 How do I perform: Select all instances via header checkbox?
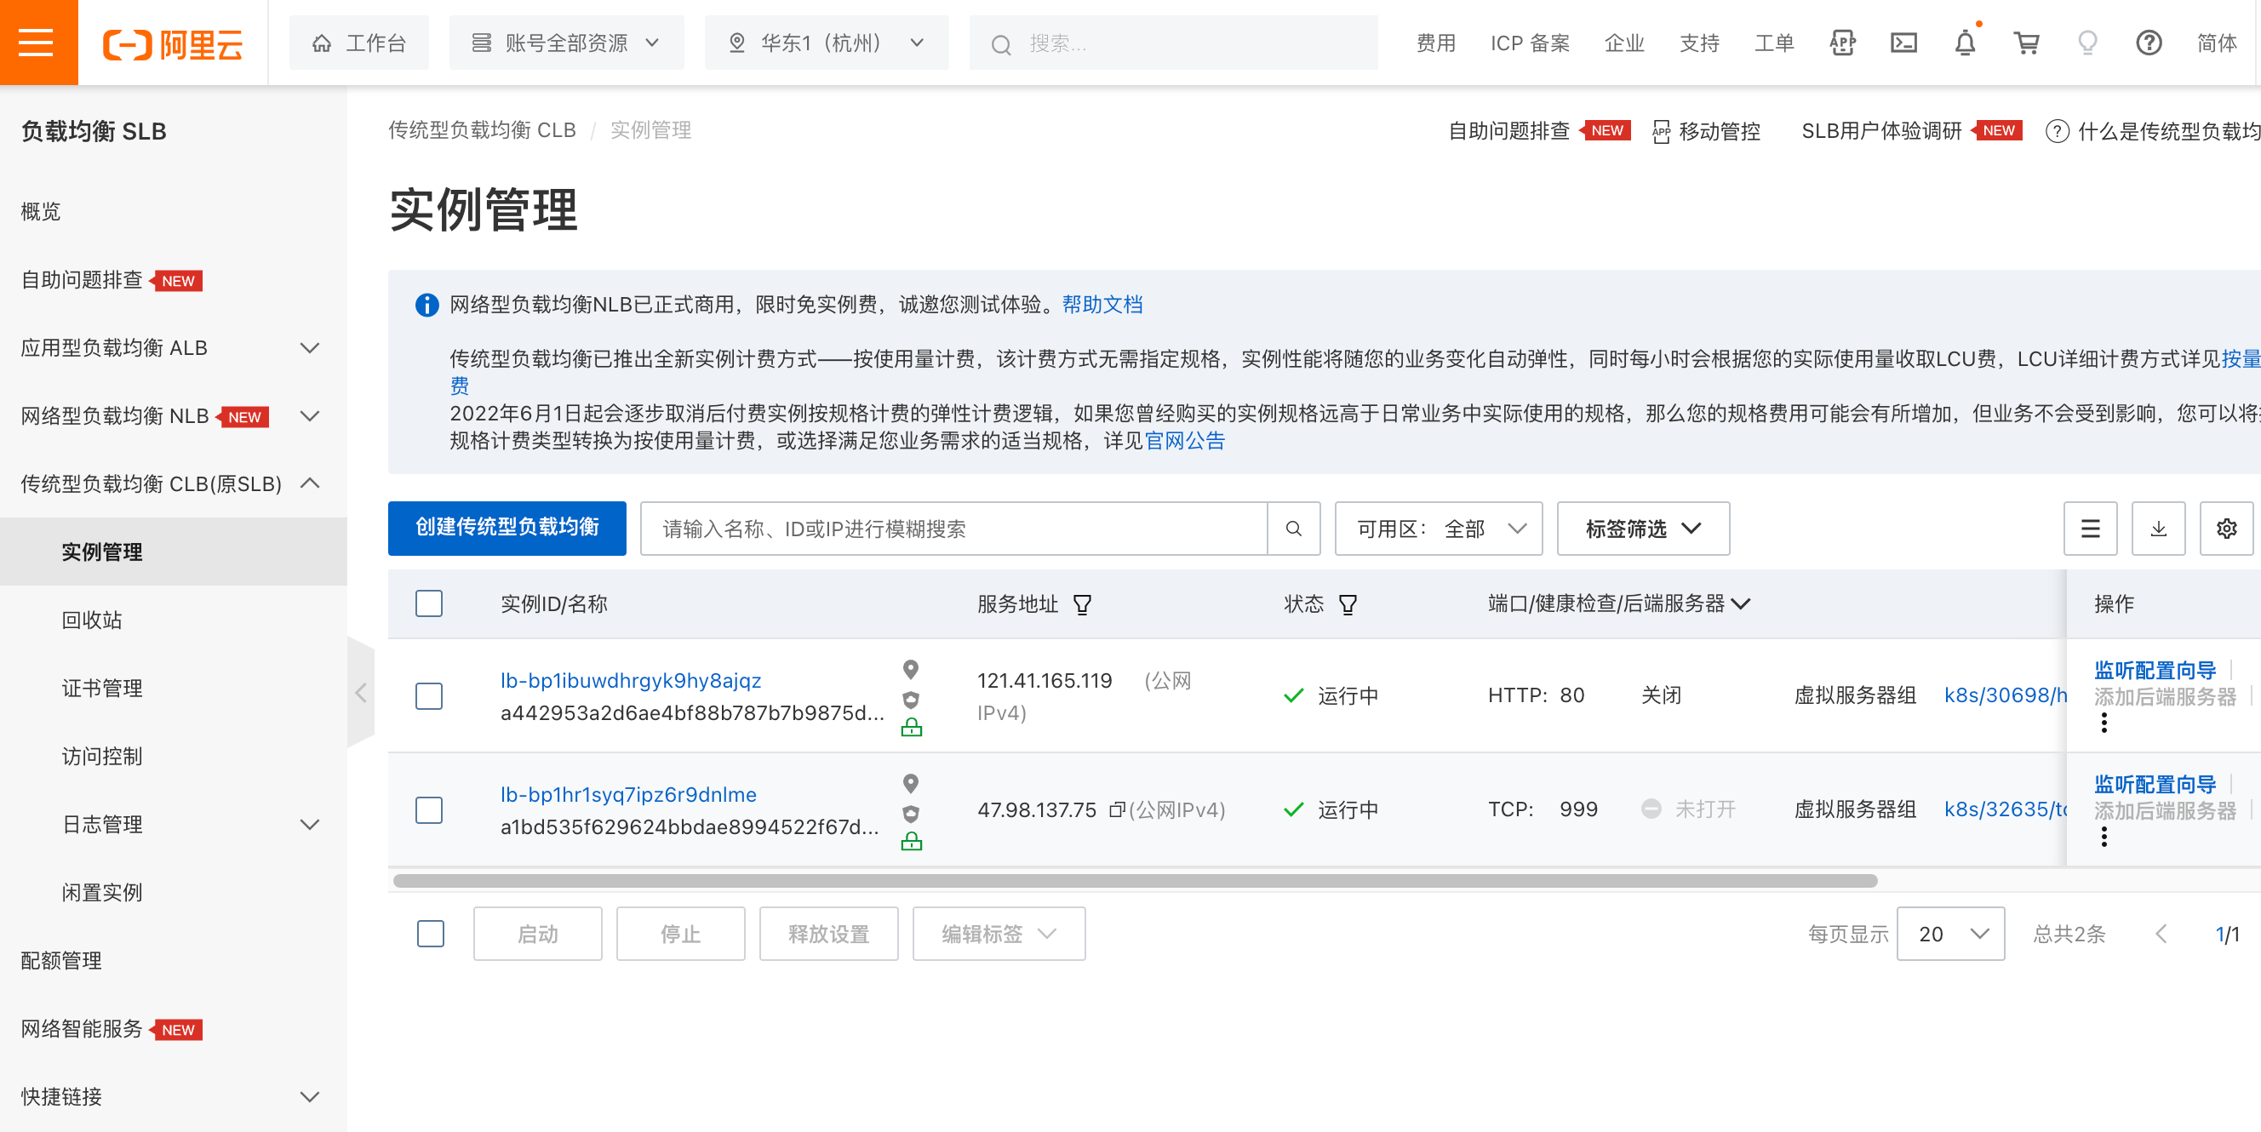coord(429,603)
